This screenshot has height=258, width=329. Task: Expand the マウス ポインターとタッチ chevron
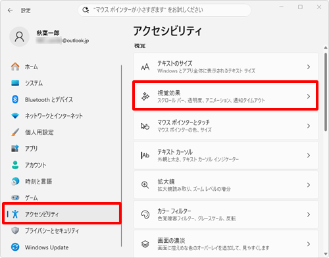click(x=309, y=126)
